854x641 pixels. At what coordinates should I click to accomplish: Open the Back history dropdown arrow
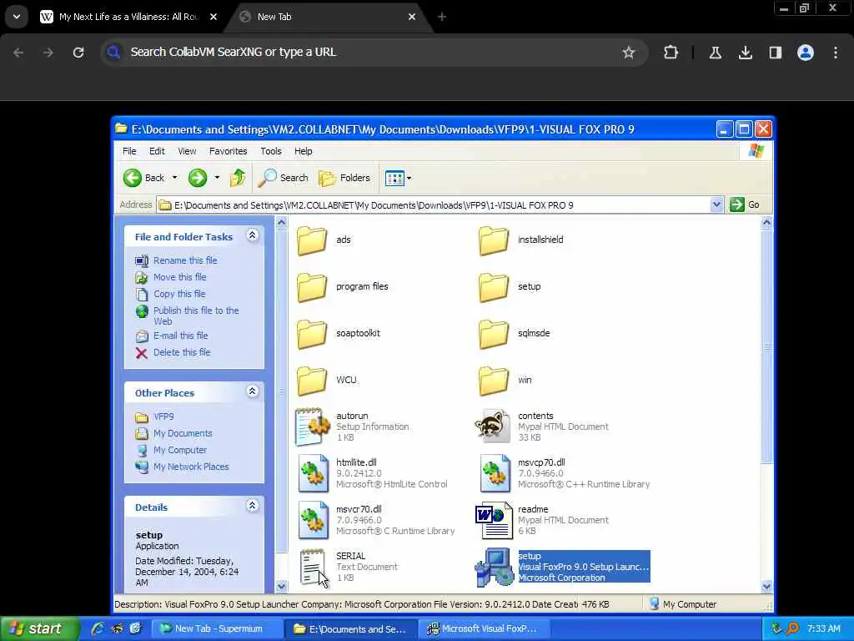[x=175, y=178]
